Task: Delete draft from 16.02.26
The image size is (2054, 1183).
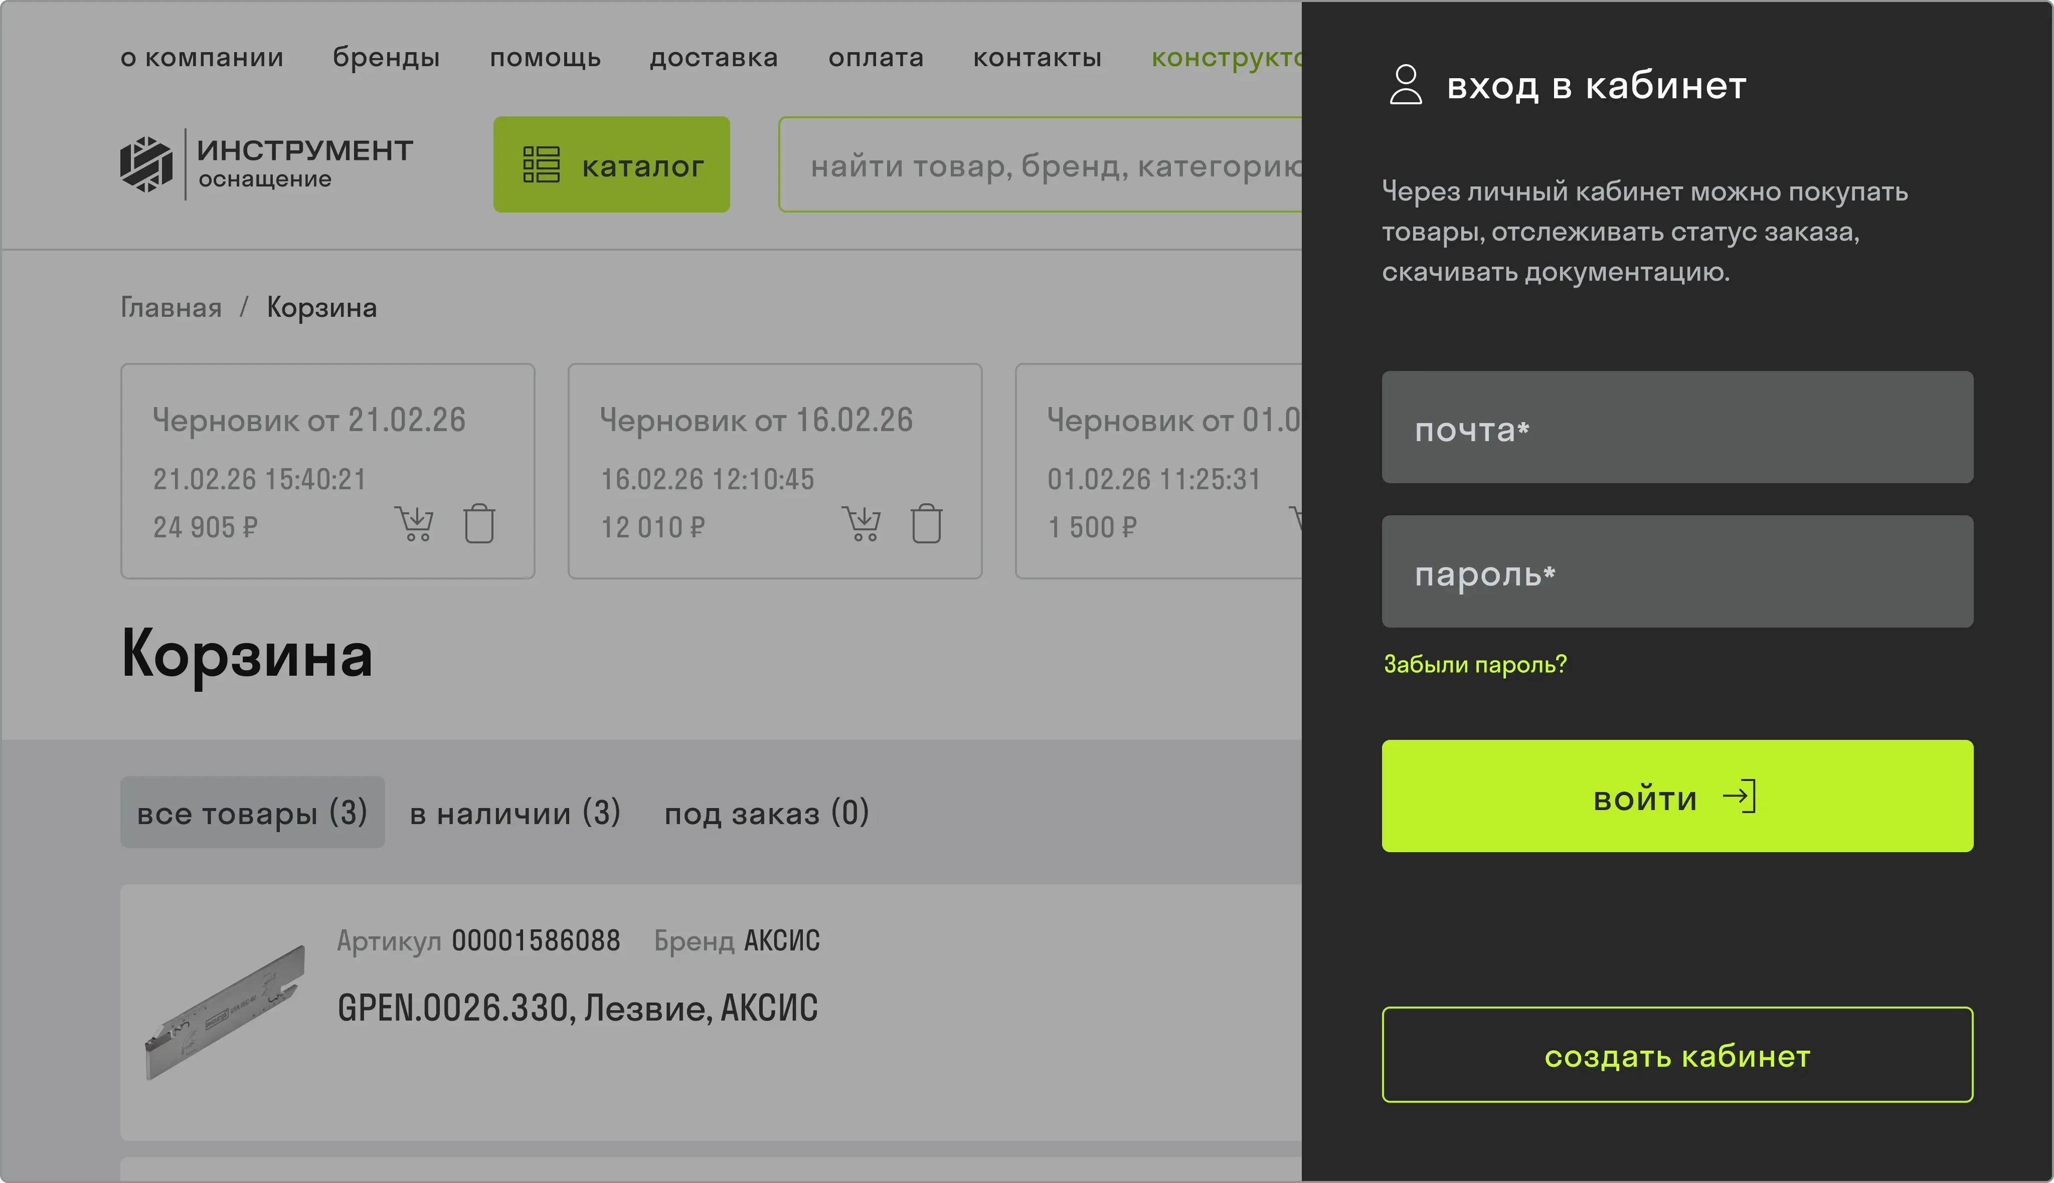Action: click(927, 524)
